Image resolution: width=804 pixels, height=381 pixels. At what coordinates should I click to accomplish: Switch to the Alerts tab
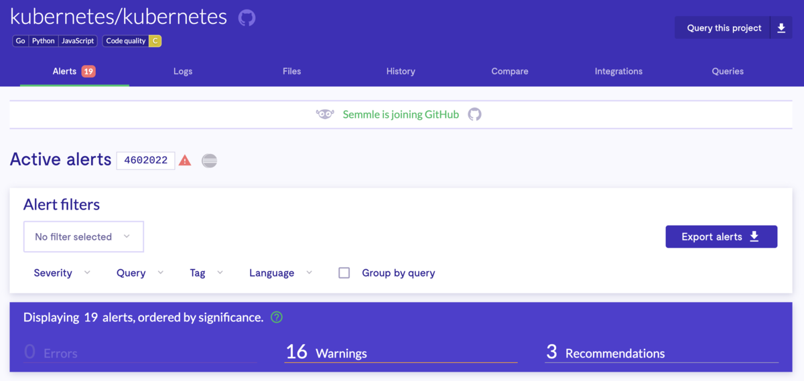point(74,72)
